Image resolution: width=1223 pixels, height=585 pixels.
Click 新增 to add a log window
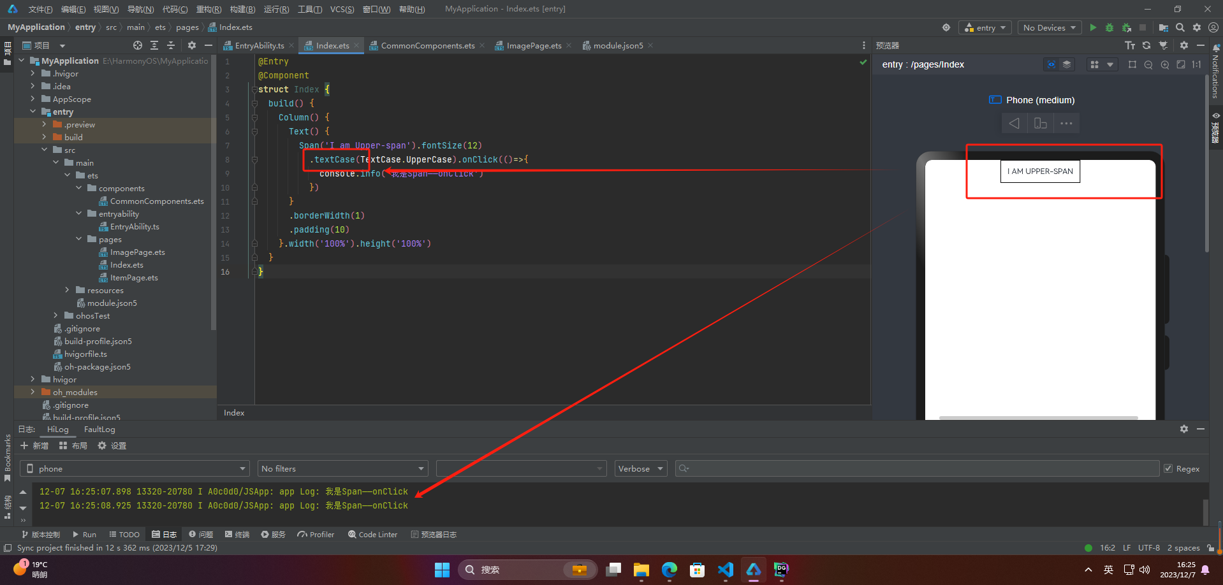[34, 445]
